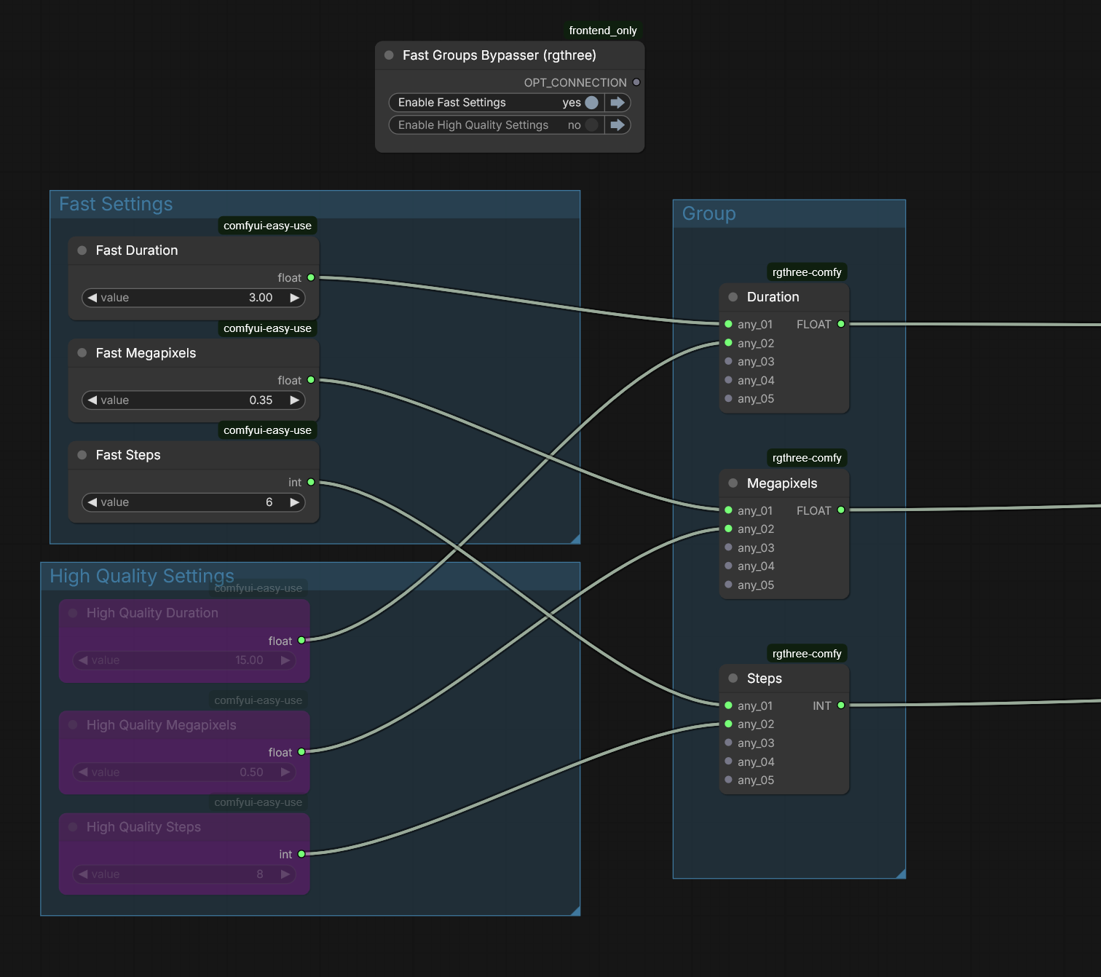Click any_03 input port on Steps node
The height and width of the screenshot is (977, 1101).
728,743
